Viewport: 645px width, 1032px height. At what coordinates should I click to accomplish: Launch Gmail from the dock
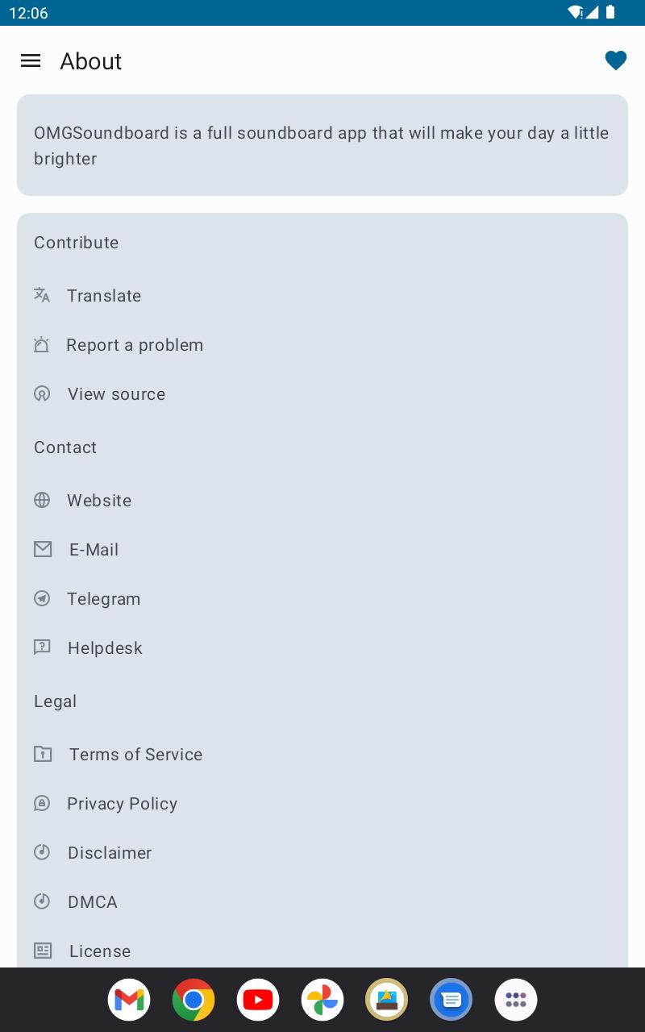[x=129, y=1000]
